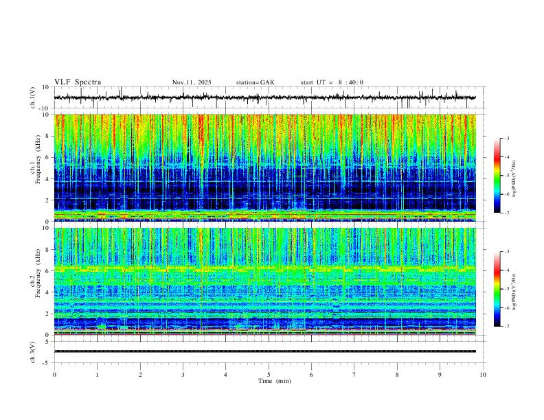Click the "start UT = 8 :40: 0" text
Screen dimensions: 544x420
tap(332, 82)
